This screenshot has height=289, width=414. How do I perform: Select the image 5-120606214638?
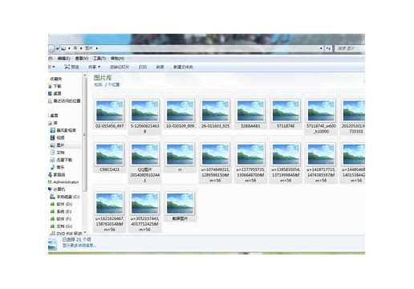pos(144,113)
